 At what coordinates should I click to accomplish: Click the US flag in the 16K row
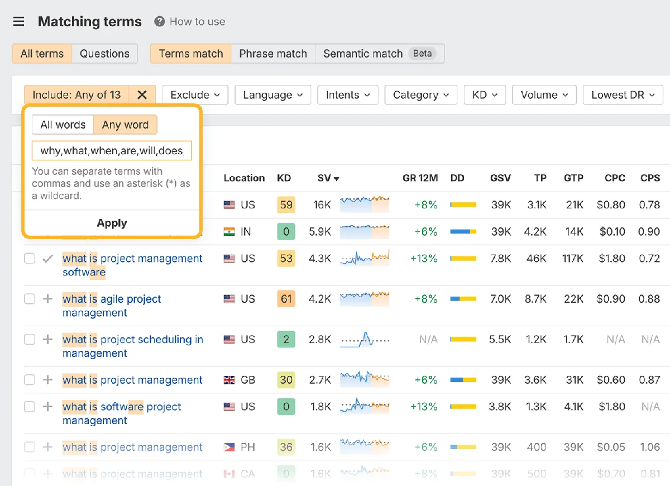(229, 205)
